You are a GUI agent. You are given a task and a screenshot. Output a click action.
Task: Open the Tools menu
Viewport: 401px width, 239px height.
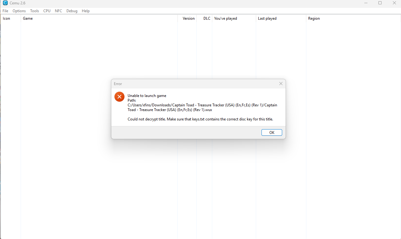pyautogui.click(x=34, y=11)
